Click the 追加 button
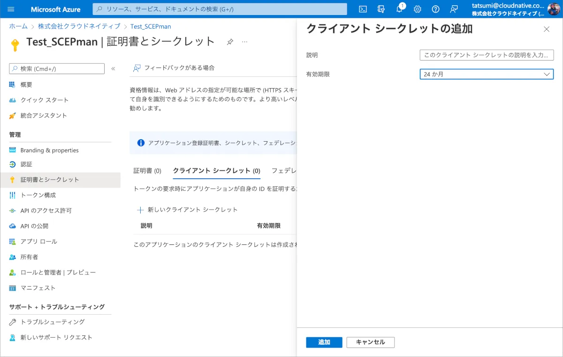The width and height of the screenshot is (563, 357). [x=324, y=342]
